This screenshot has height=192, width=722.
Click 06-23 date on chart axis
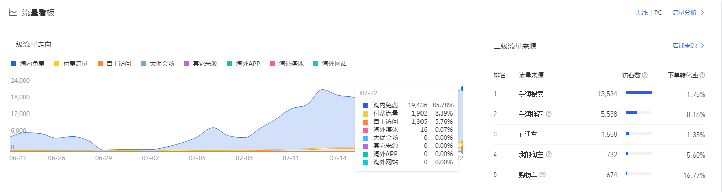18,158
